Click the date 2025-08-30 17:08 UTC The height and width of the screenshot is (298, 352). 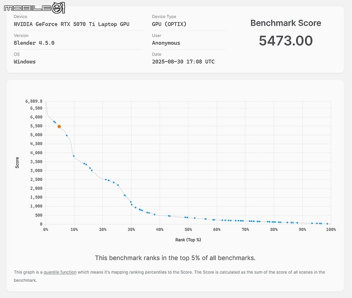tap(183, 62)
